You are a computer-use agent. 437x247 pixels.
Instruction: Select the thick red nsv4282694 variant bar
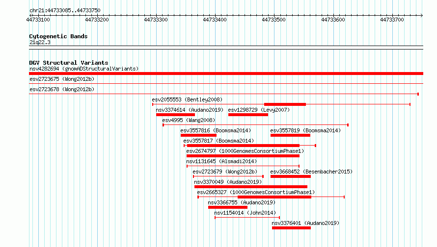[226, 74]
